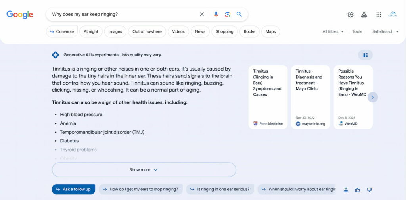
Task: Click 'Generative AI is experimental' notice text
Action: (113, 55)
